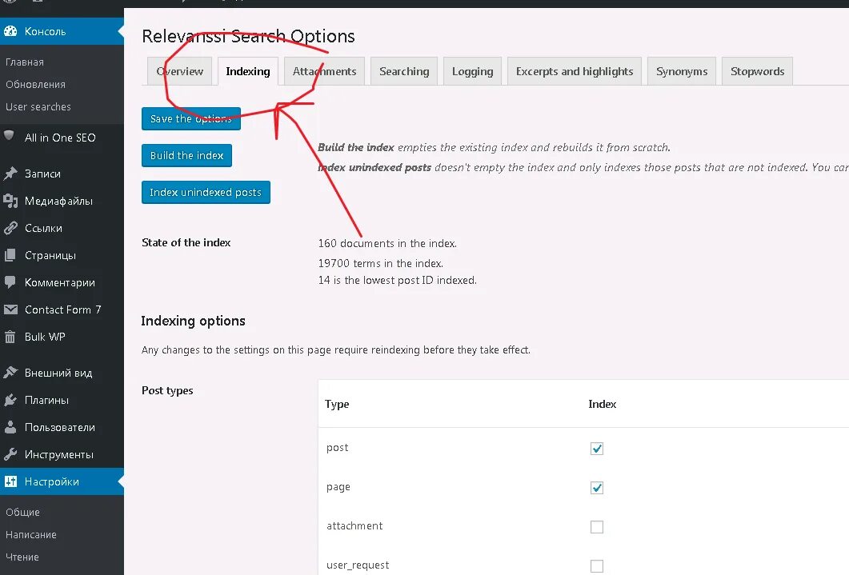Click the 'Type' column header

click(337, 404)
